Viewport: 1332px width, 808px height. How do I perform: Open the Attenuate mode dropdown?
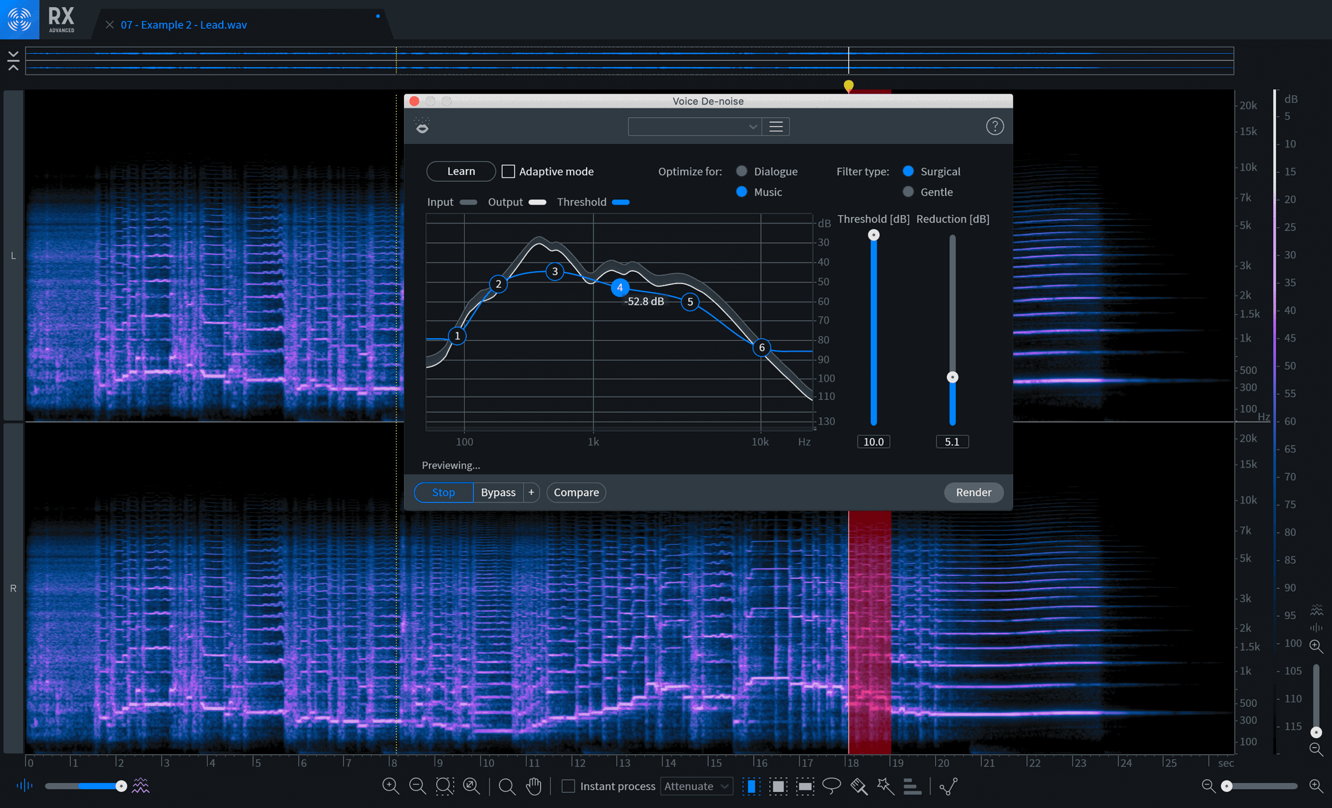tap(697, 786)
